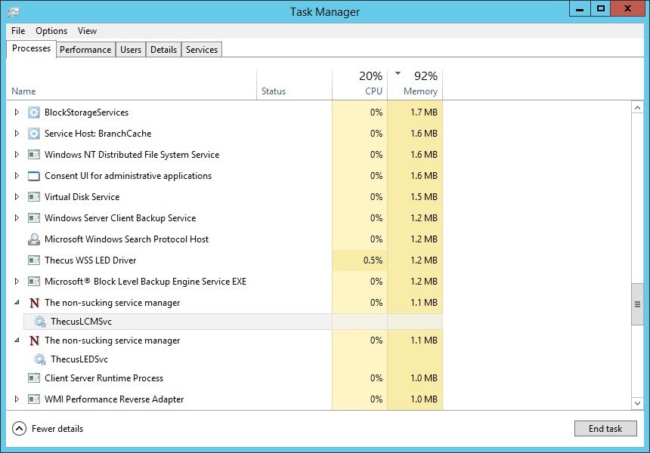The width and height of the screenshot is (650, 453).
Task: Open the Options menu
Action: tap(51, 31)
